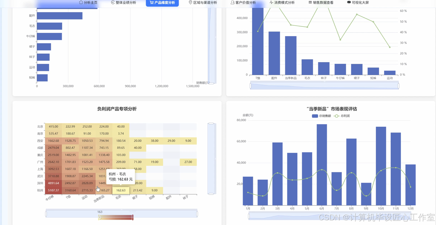Click the 毛衣 horizontal bar in top-left chart
Image resolution: width=436 pixels, height=225 pixels.
49,26
